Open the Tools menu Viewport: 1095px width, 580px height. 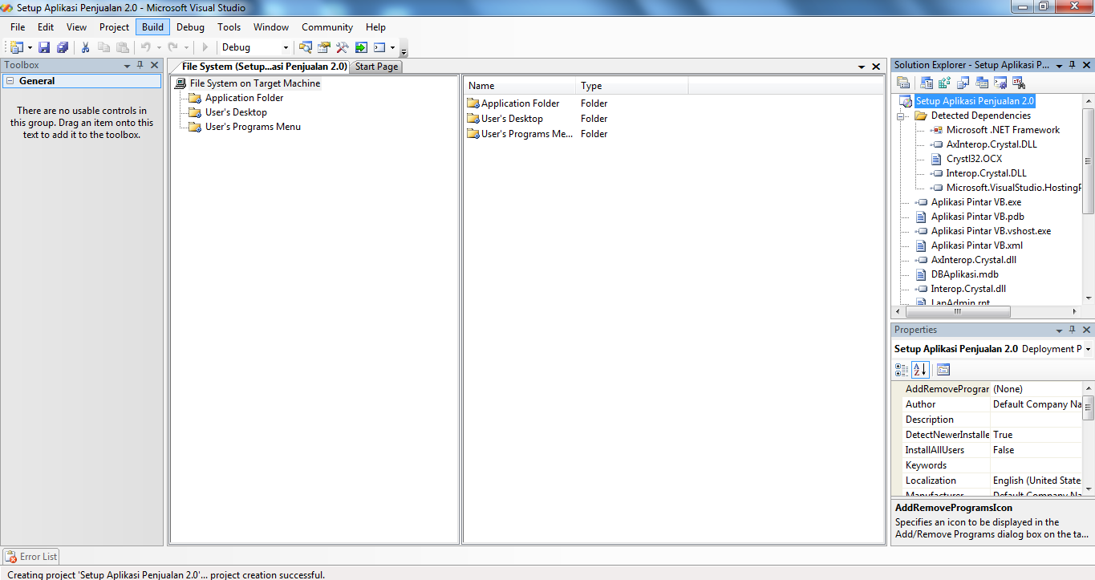[x=229, y=27]
